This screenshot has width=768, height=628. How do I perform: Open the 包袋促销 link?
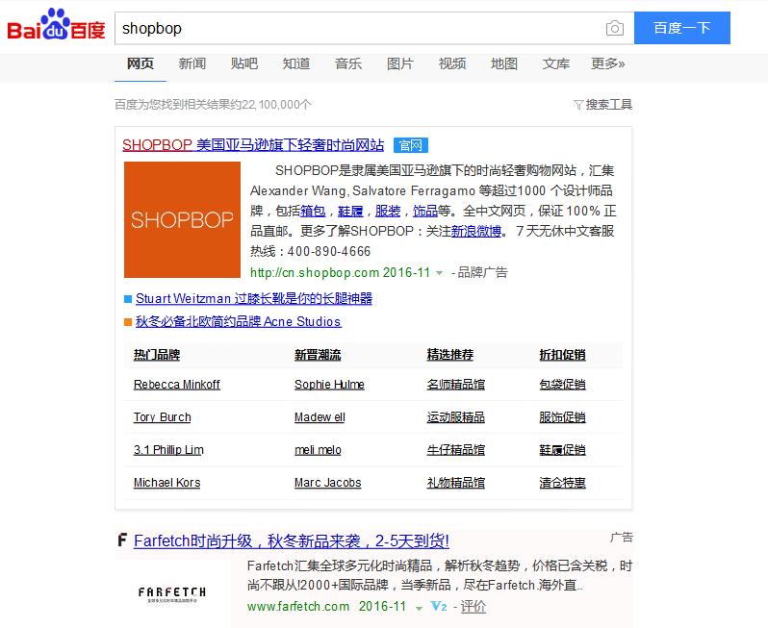click(x=562, y=385)
